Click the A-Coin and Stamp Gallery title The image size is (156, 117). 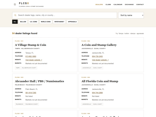pyautogui.click(x=99, y=45)
